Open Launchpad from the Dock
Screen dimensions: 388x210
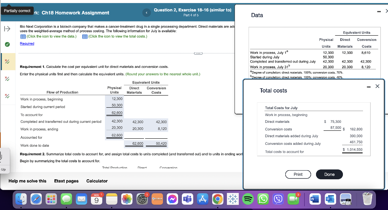tap(51, 199)
